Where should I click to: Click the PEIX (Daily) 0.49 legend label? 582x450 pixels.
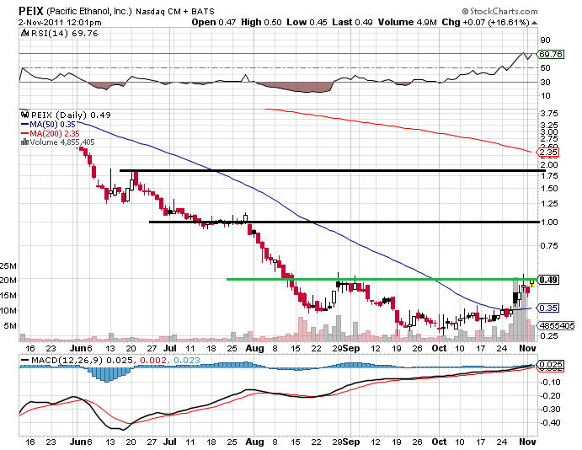pos(71,115)
